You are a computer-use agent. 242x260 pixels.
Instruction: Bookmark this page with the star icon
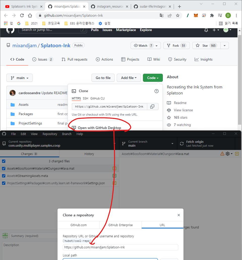point(178,15)
